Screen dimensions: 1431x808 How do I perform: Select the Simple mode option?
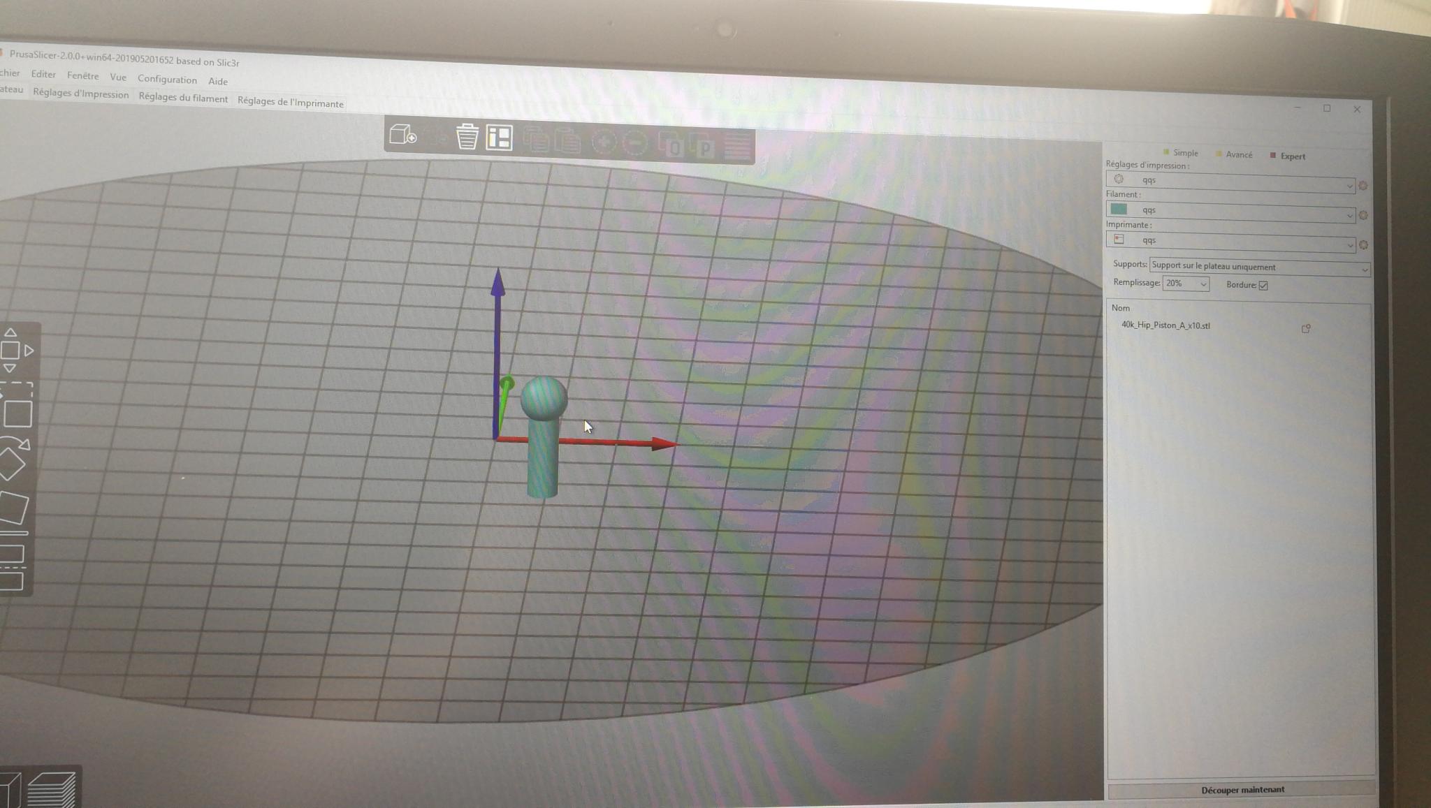click(x=1180, y=152)
